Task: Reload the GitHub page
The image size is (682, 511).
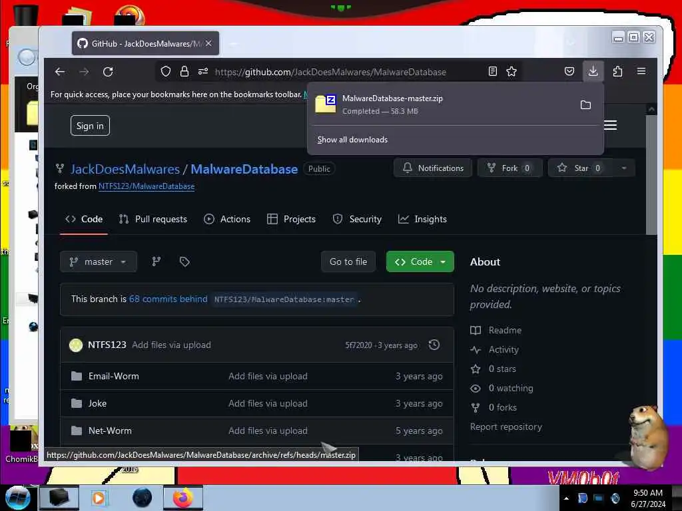Action: coord(108,72)
